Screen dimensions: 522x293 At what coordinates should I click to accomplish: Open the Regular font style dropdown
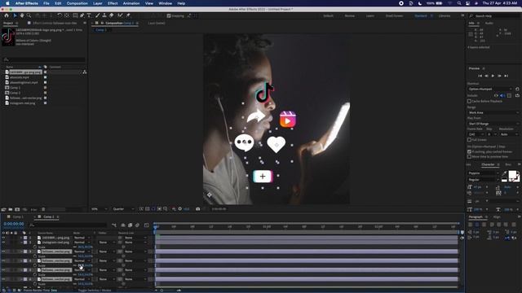(484, 180)
